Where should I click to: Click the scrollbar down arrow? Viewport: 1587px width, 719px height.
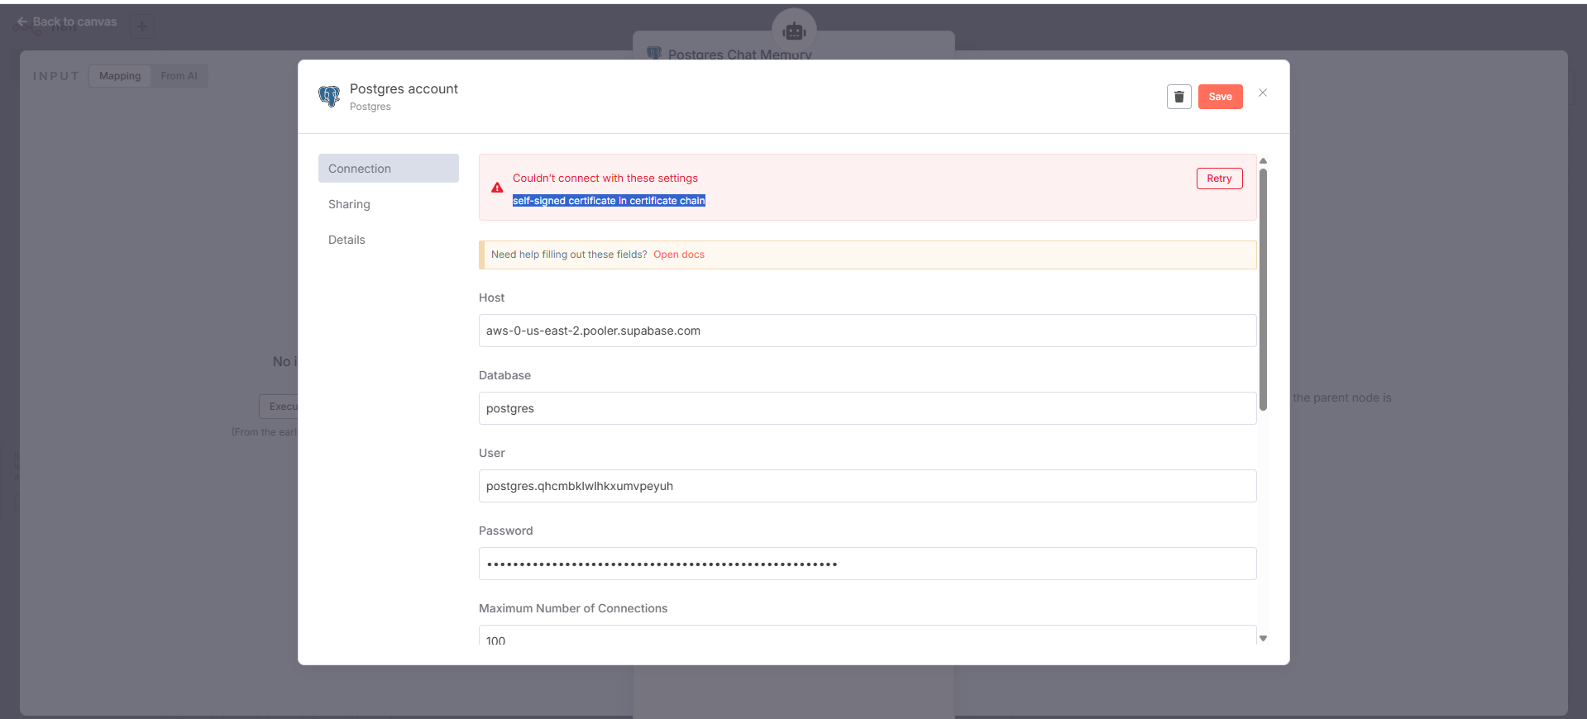pyautogui.click(x=1263, y=638)
